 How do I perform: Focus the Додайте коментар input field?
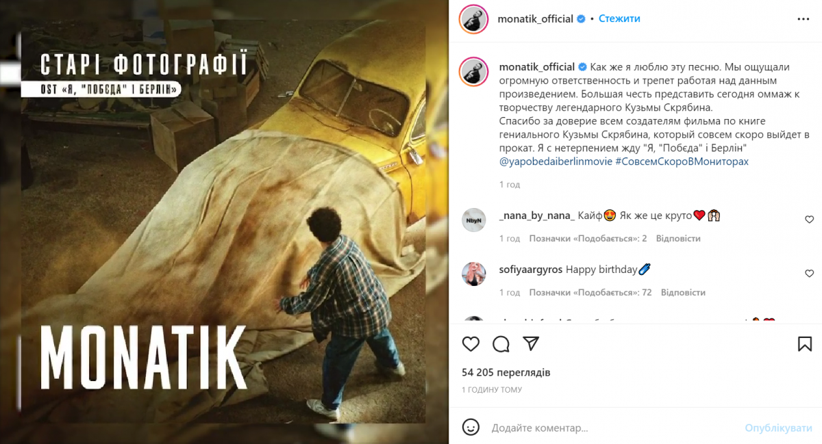(x=613, y=428)
